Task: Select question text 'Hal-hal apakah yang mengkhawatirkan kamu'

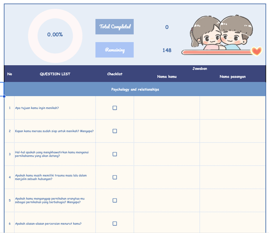Action: coord(52,154)
